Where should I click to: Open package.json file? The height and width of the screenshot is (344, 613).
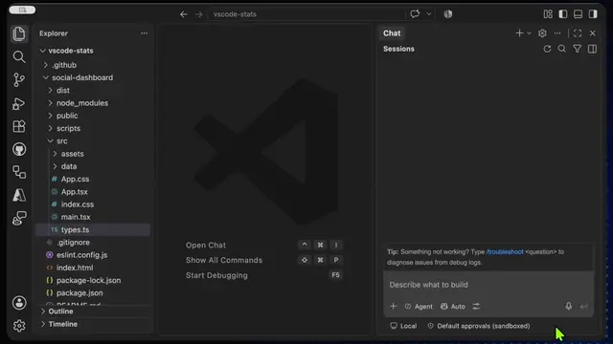75,293
